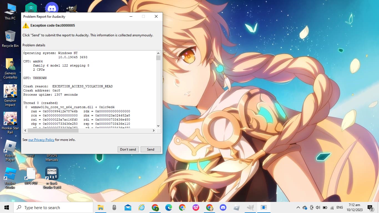Click the 'family 6 model 122 stepping 8' line
The height and width of the screenshot is (213, 379).
(61, 65)
